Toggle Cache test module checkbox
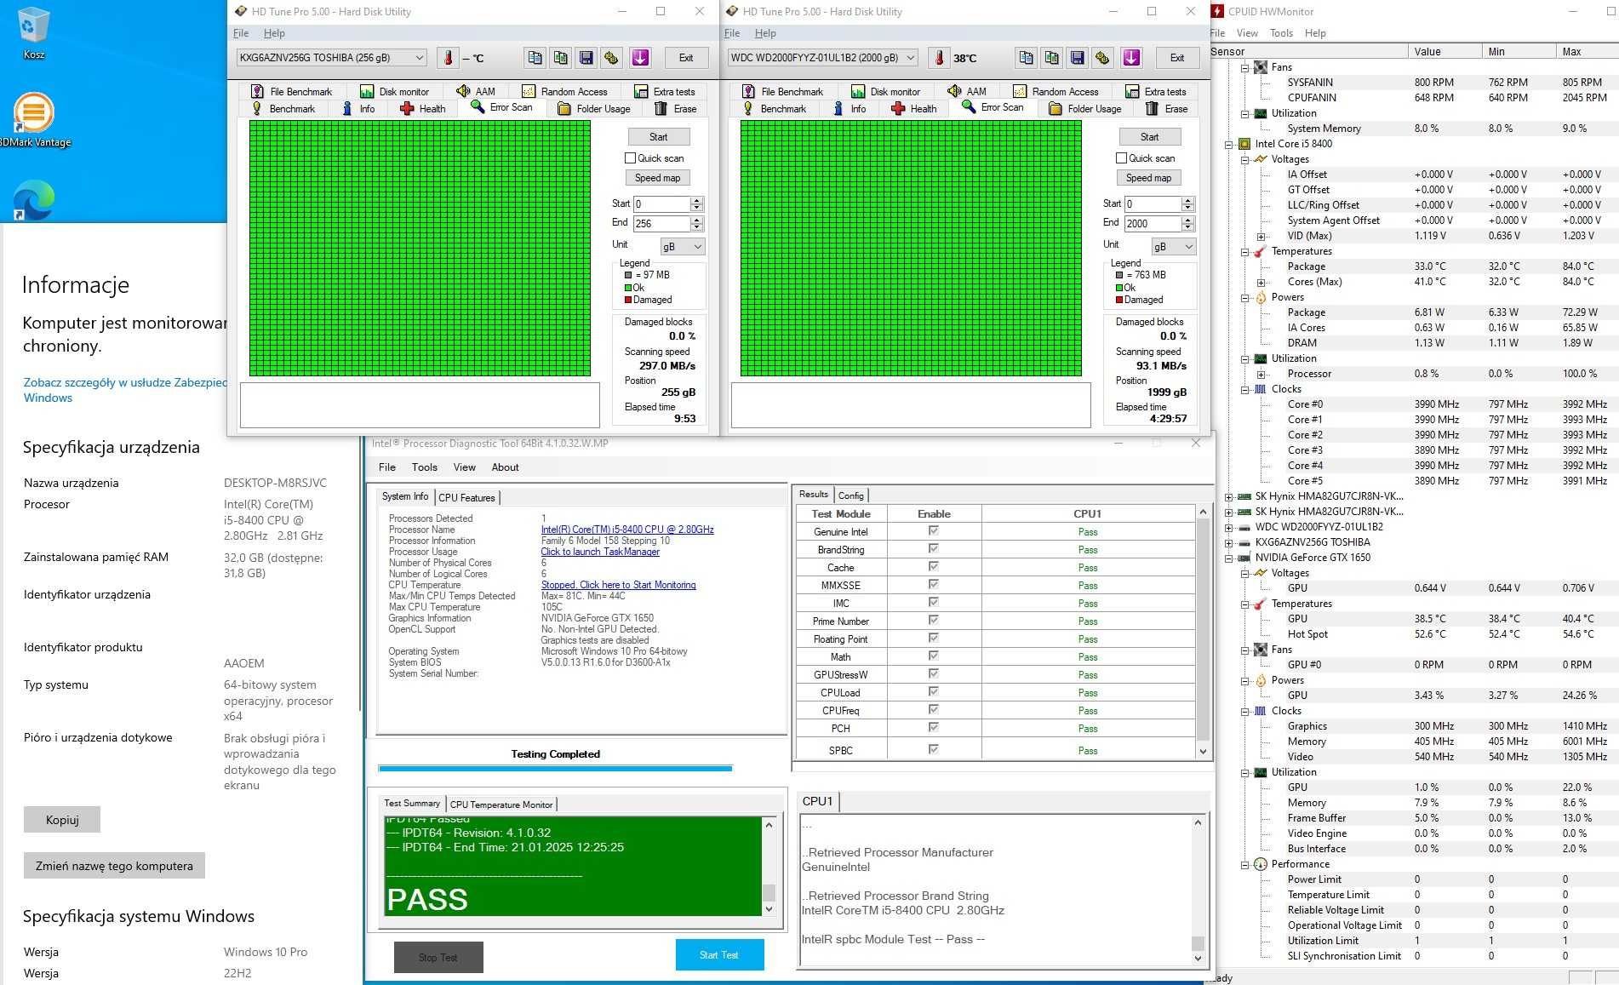Image resolution: width=1619 pixels, height=985 pixels. (934, 566)
